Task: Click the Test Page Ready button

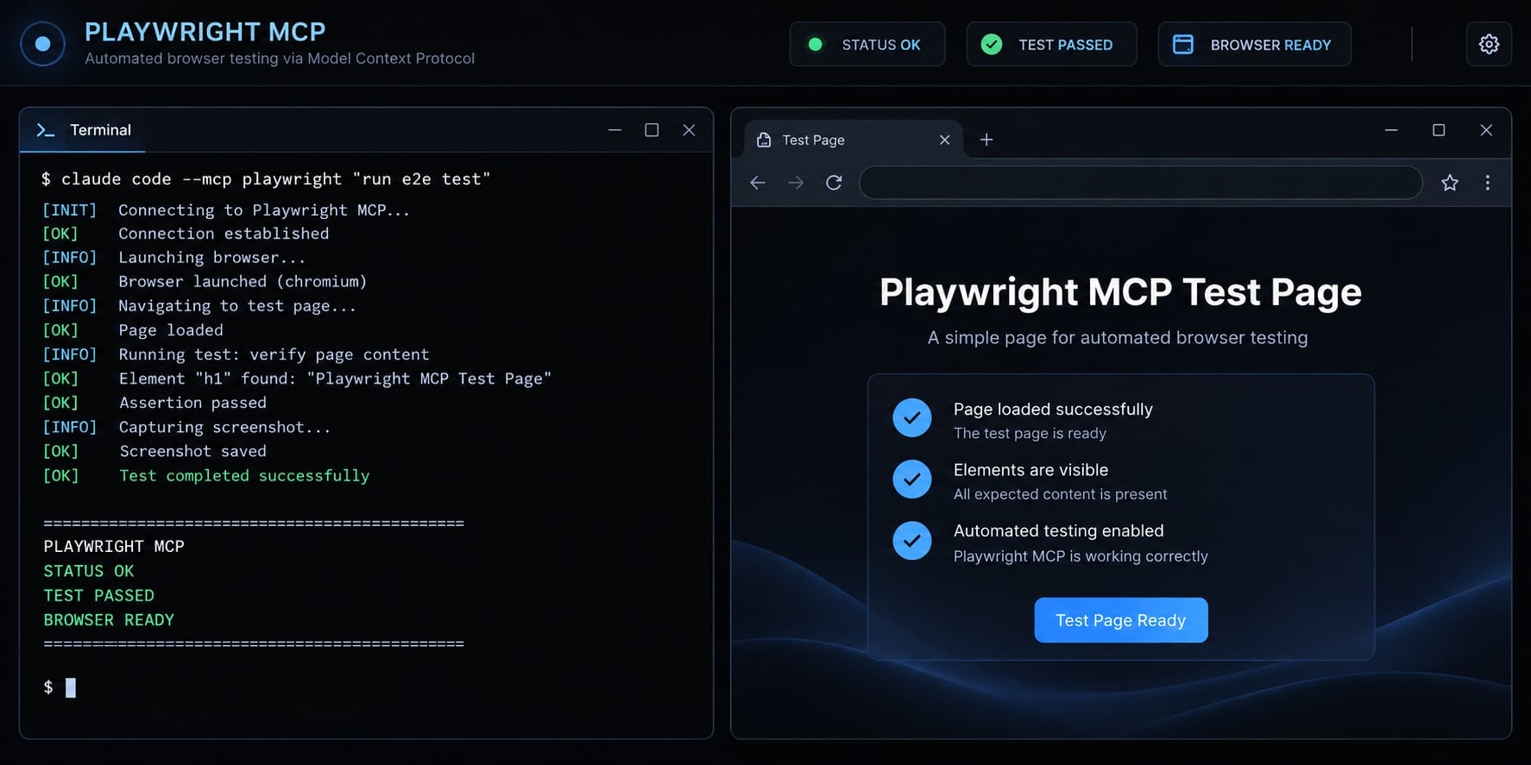Action: [x=1121, y=620]
